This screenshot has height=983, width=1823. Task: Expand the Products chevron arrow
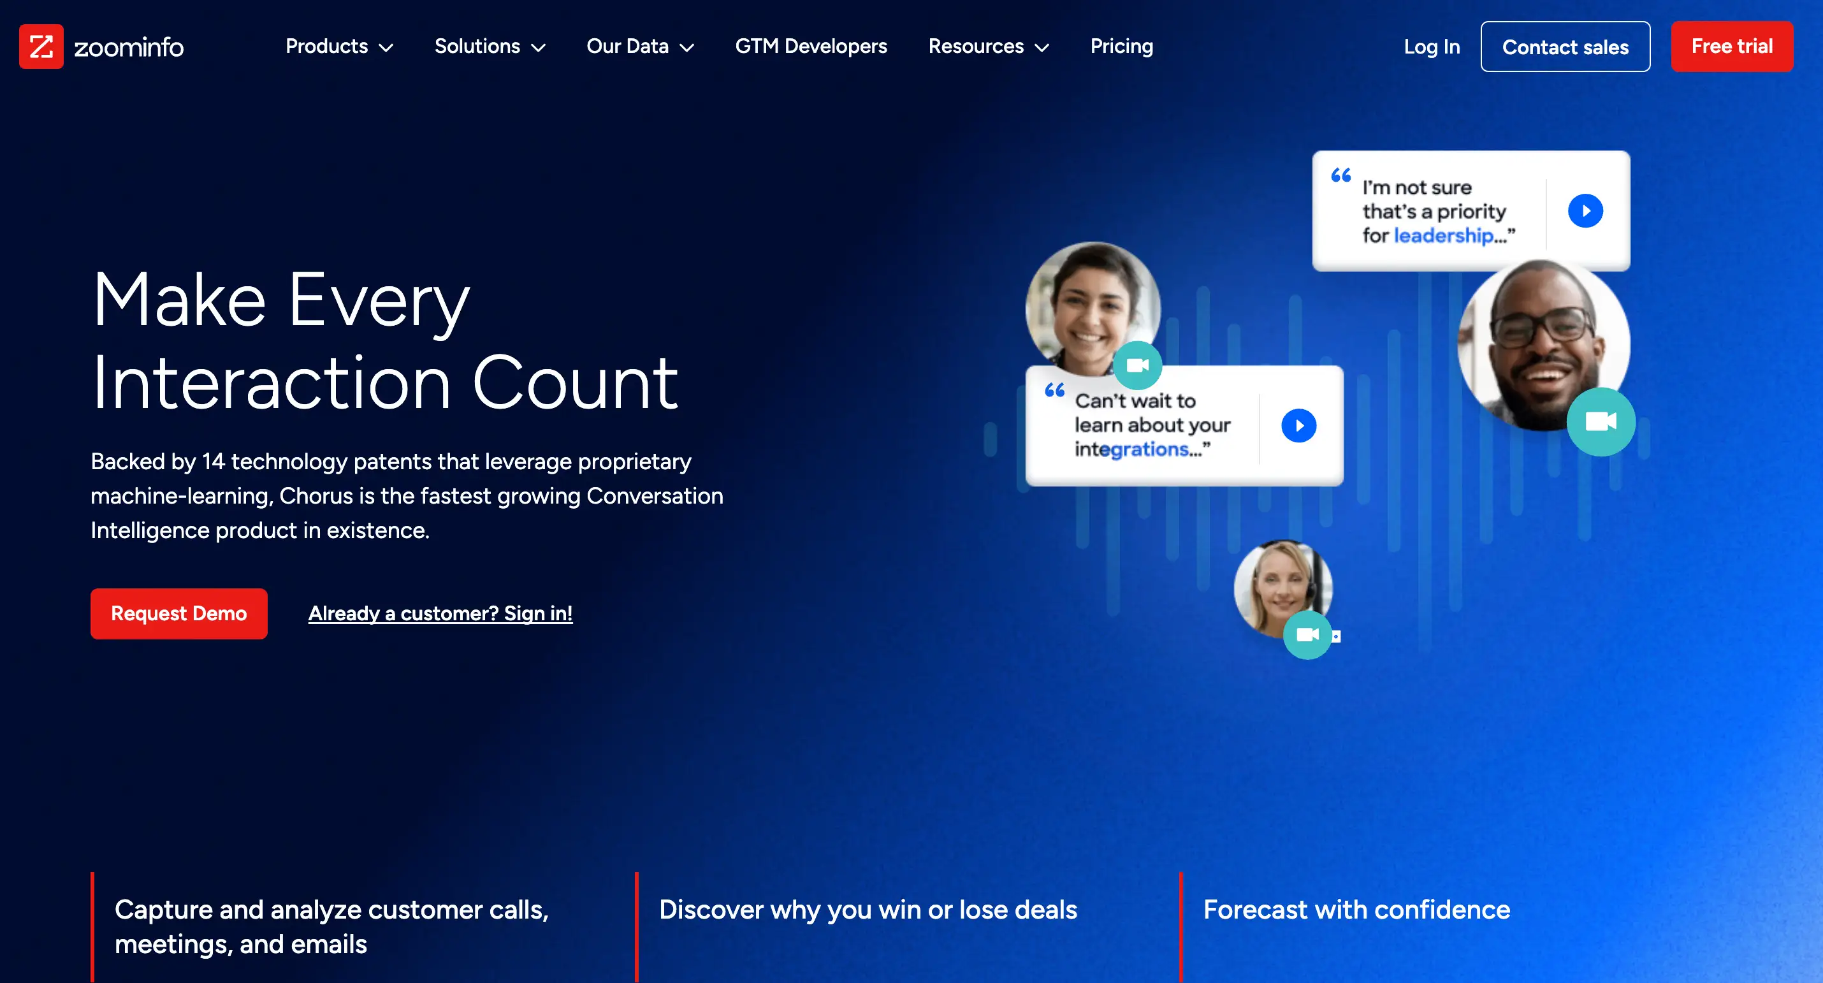click(x=386, y=48)
